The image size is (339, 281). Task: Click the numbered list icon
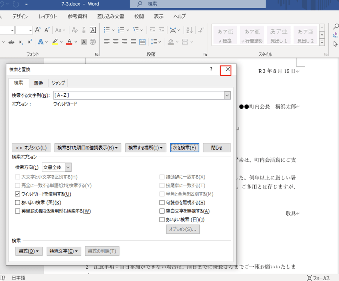pyautogui.click(x=121, y=30)
